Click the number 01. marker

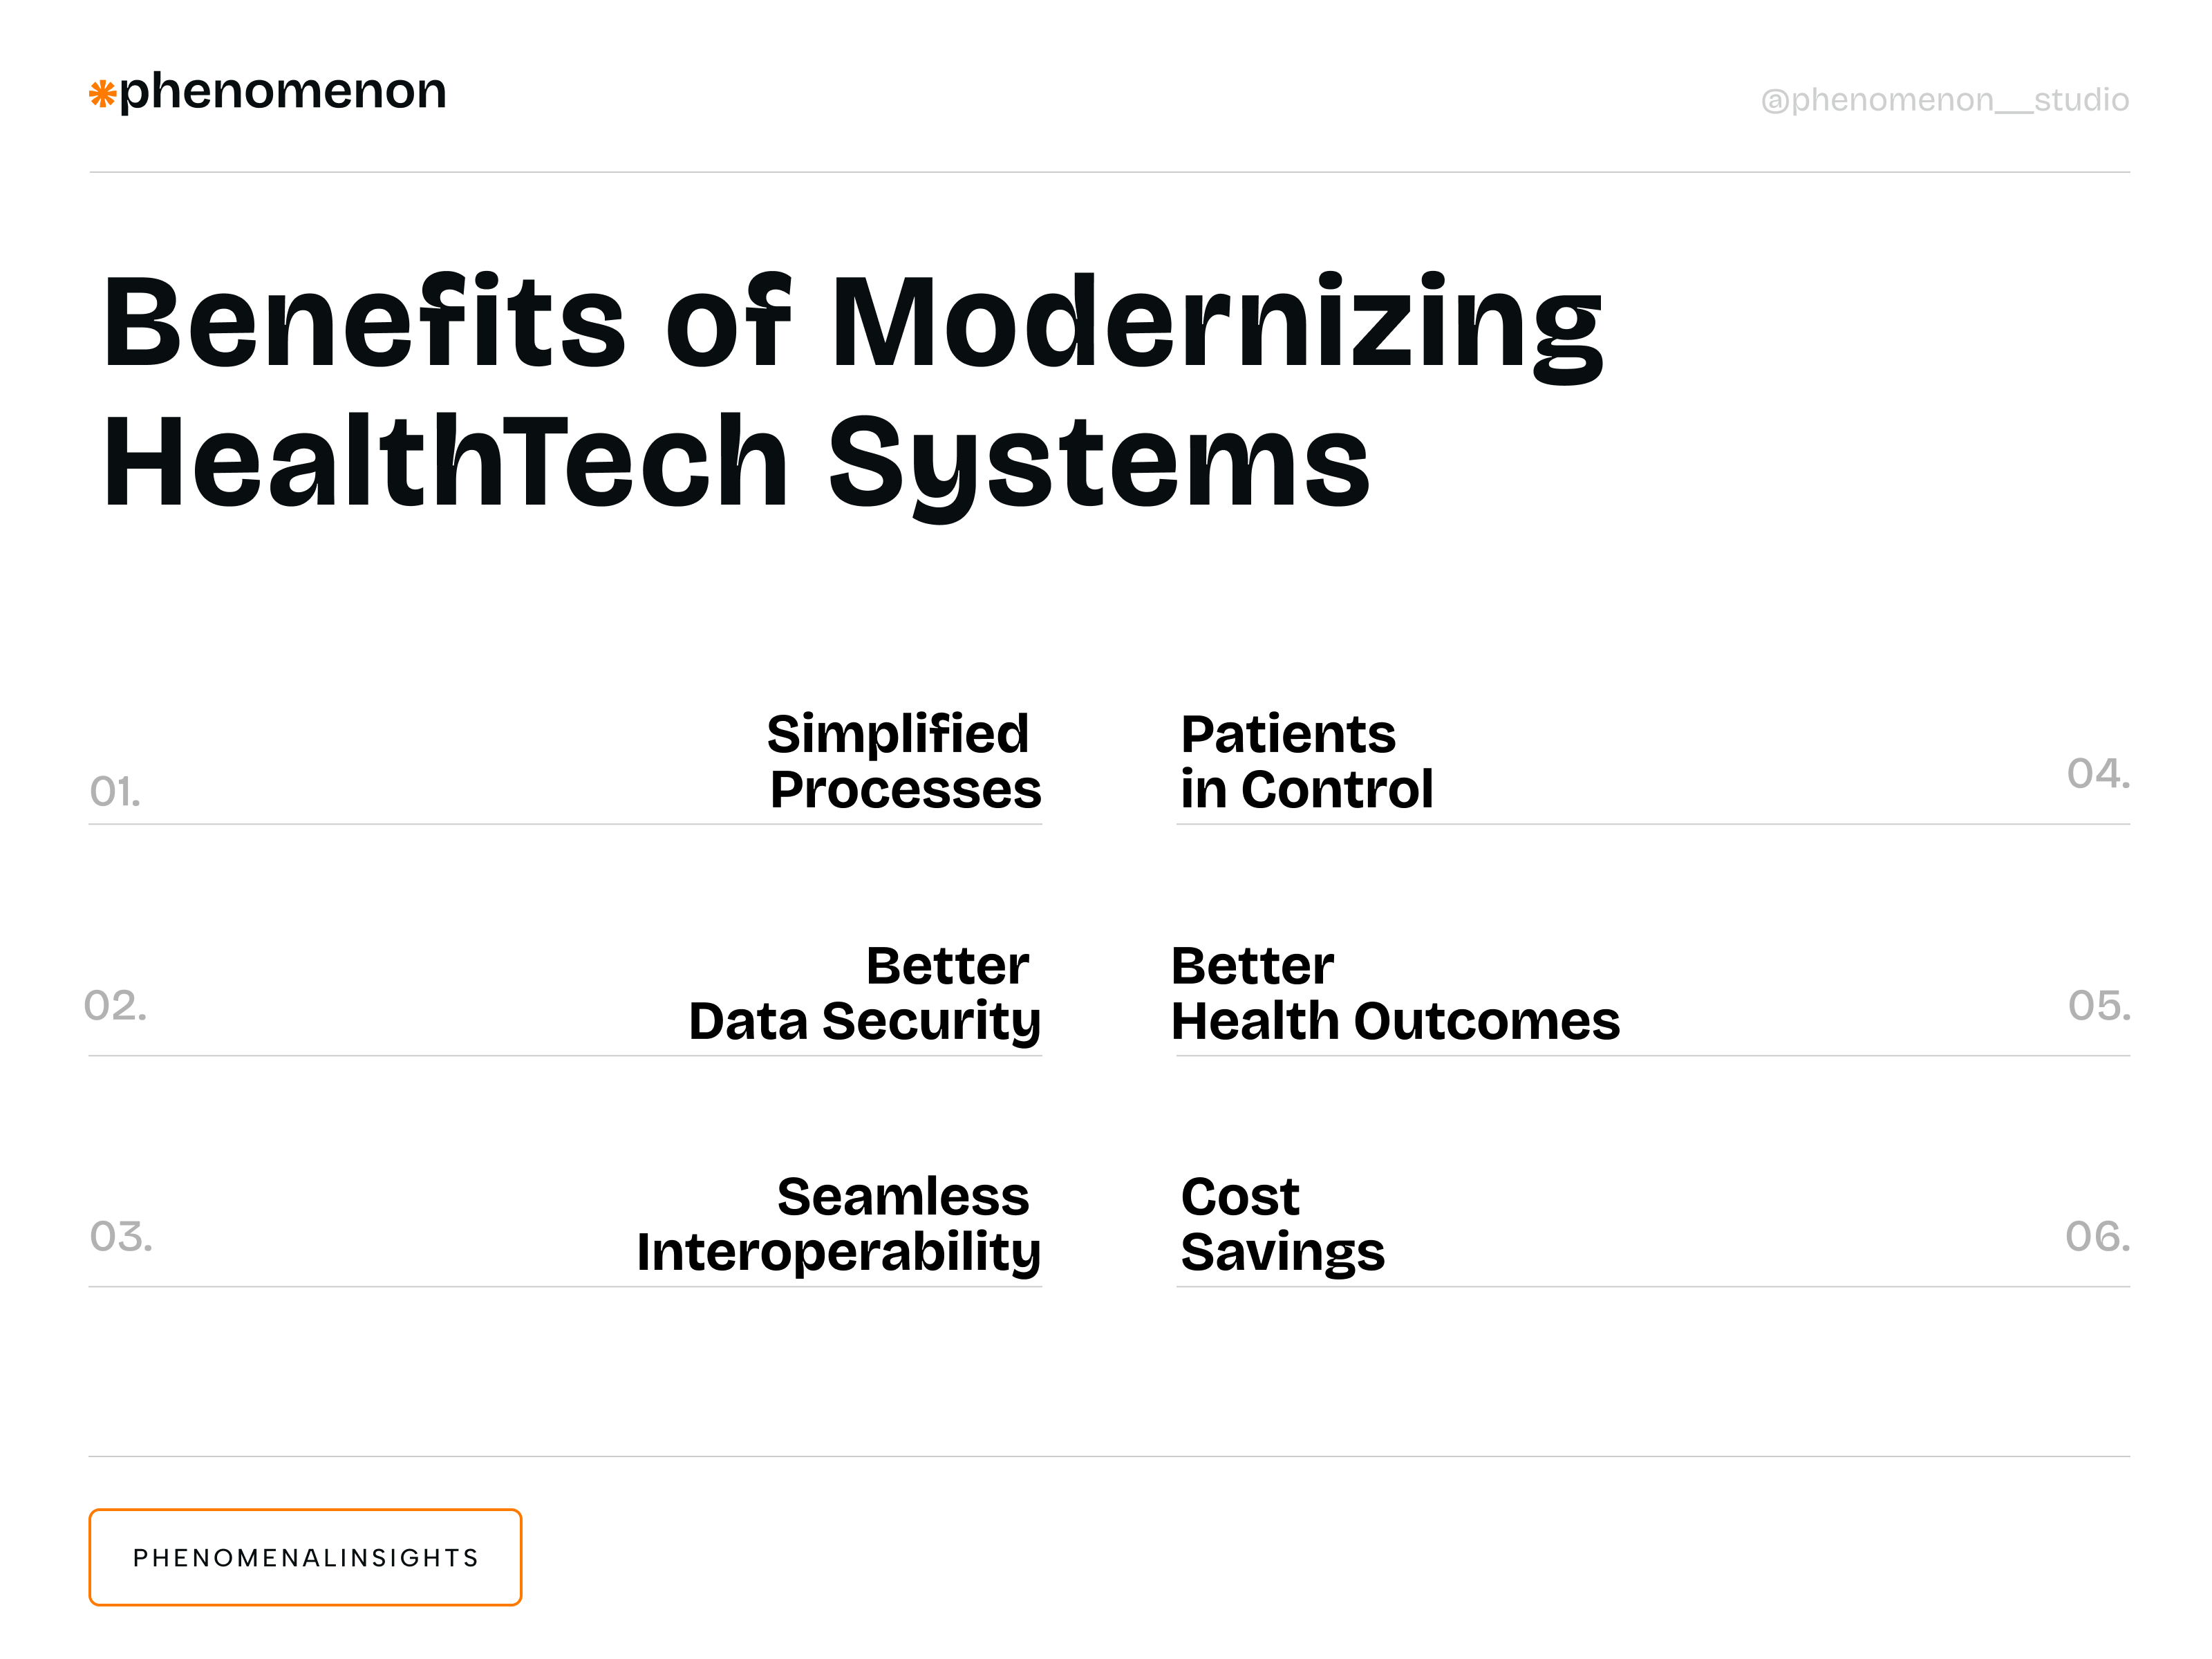pyautogui.click(x=115, y=792)
